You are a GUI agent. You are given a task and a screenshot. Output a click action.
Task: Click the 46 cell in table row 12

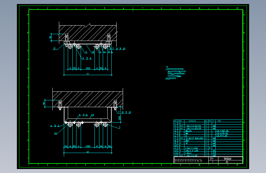click(x=214, y=151)
